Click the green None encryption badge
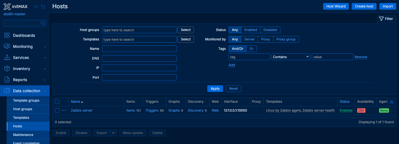The image size is (399, 144). (384, 110)
